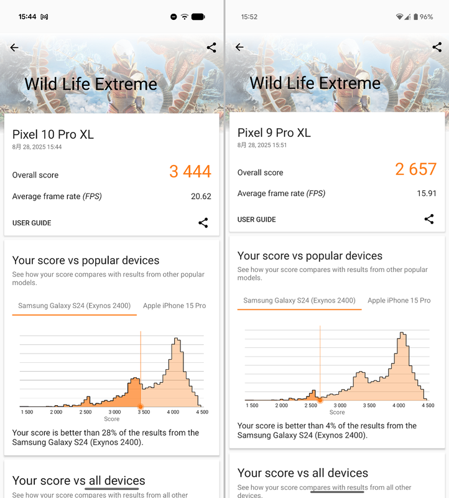Tap the back arrow on Pixel 10 results

(14, 47)
